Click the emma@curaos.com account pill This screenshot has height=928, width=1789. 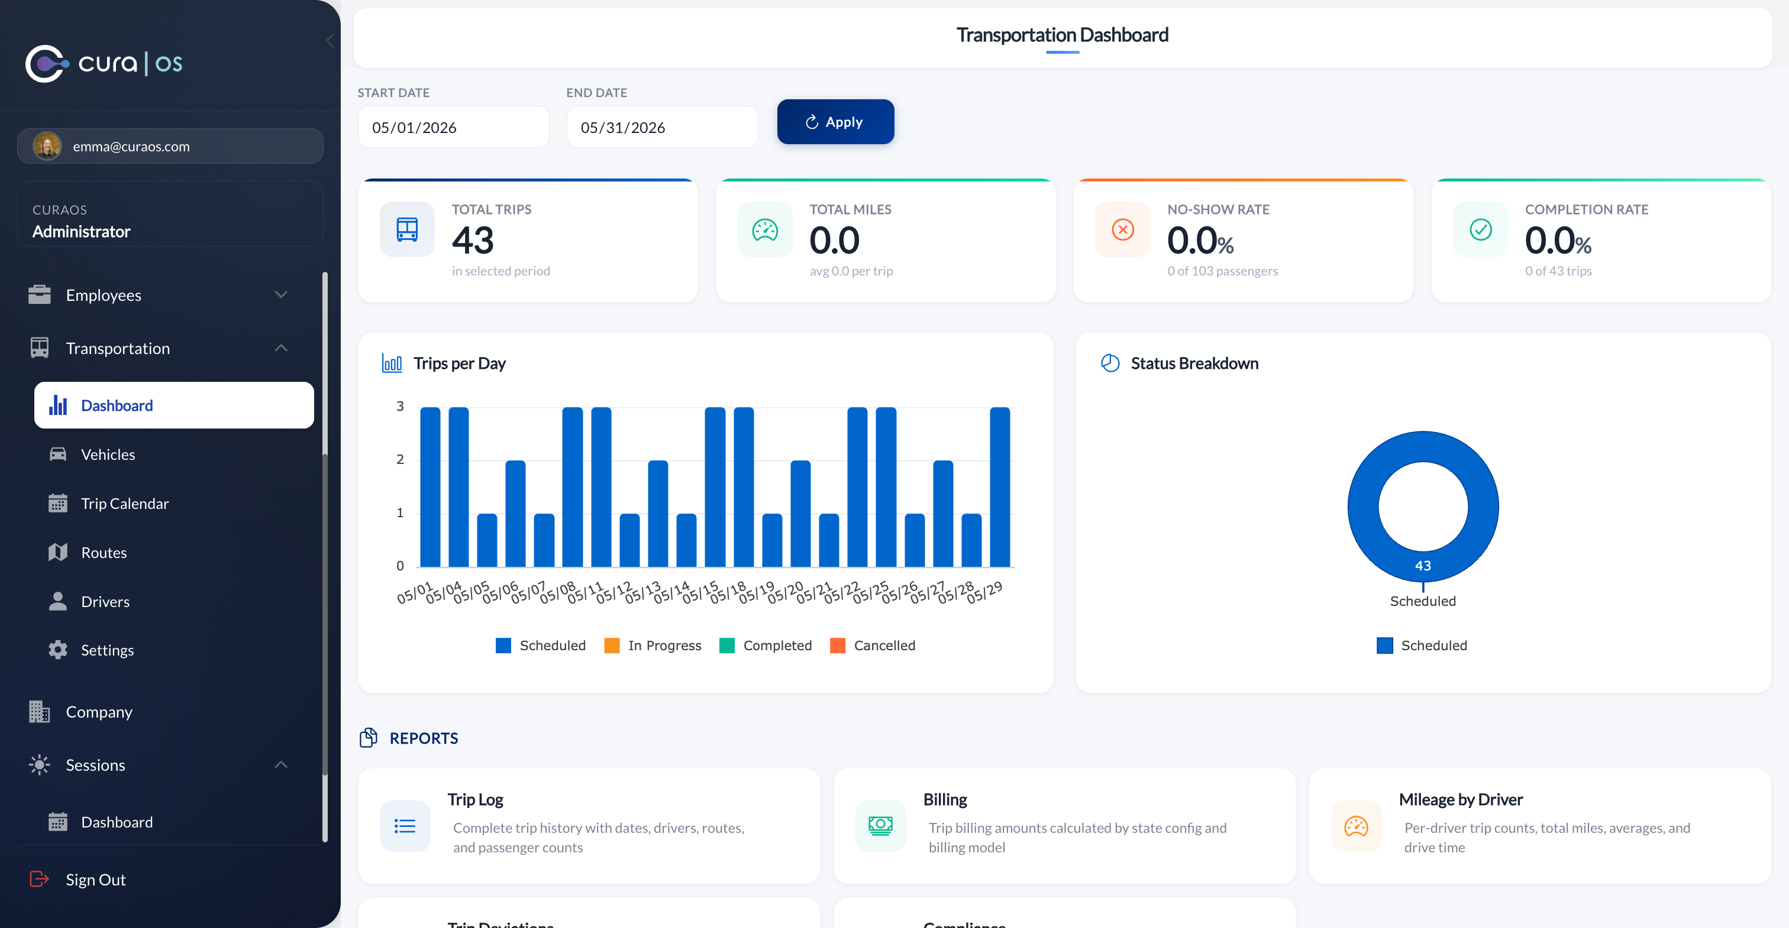click(170, 147)
